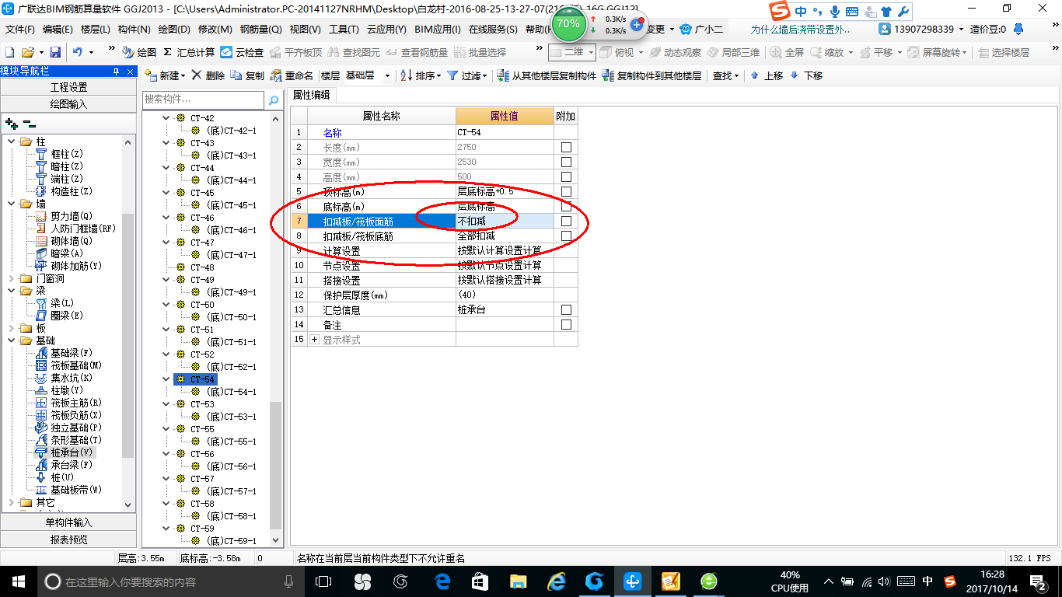
Task: Start 云检查 cloud check
Action: (242, 52)
